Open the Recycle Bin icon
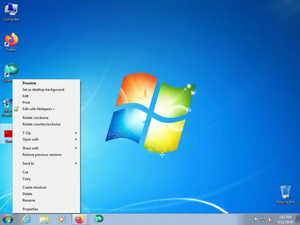300x225 pixels. point(285,195)
